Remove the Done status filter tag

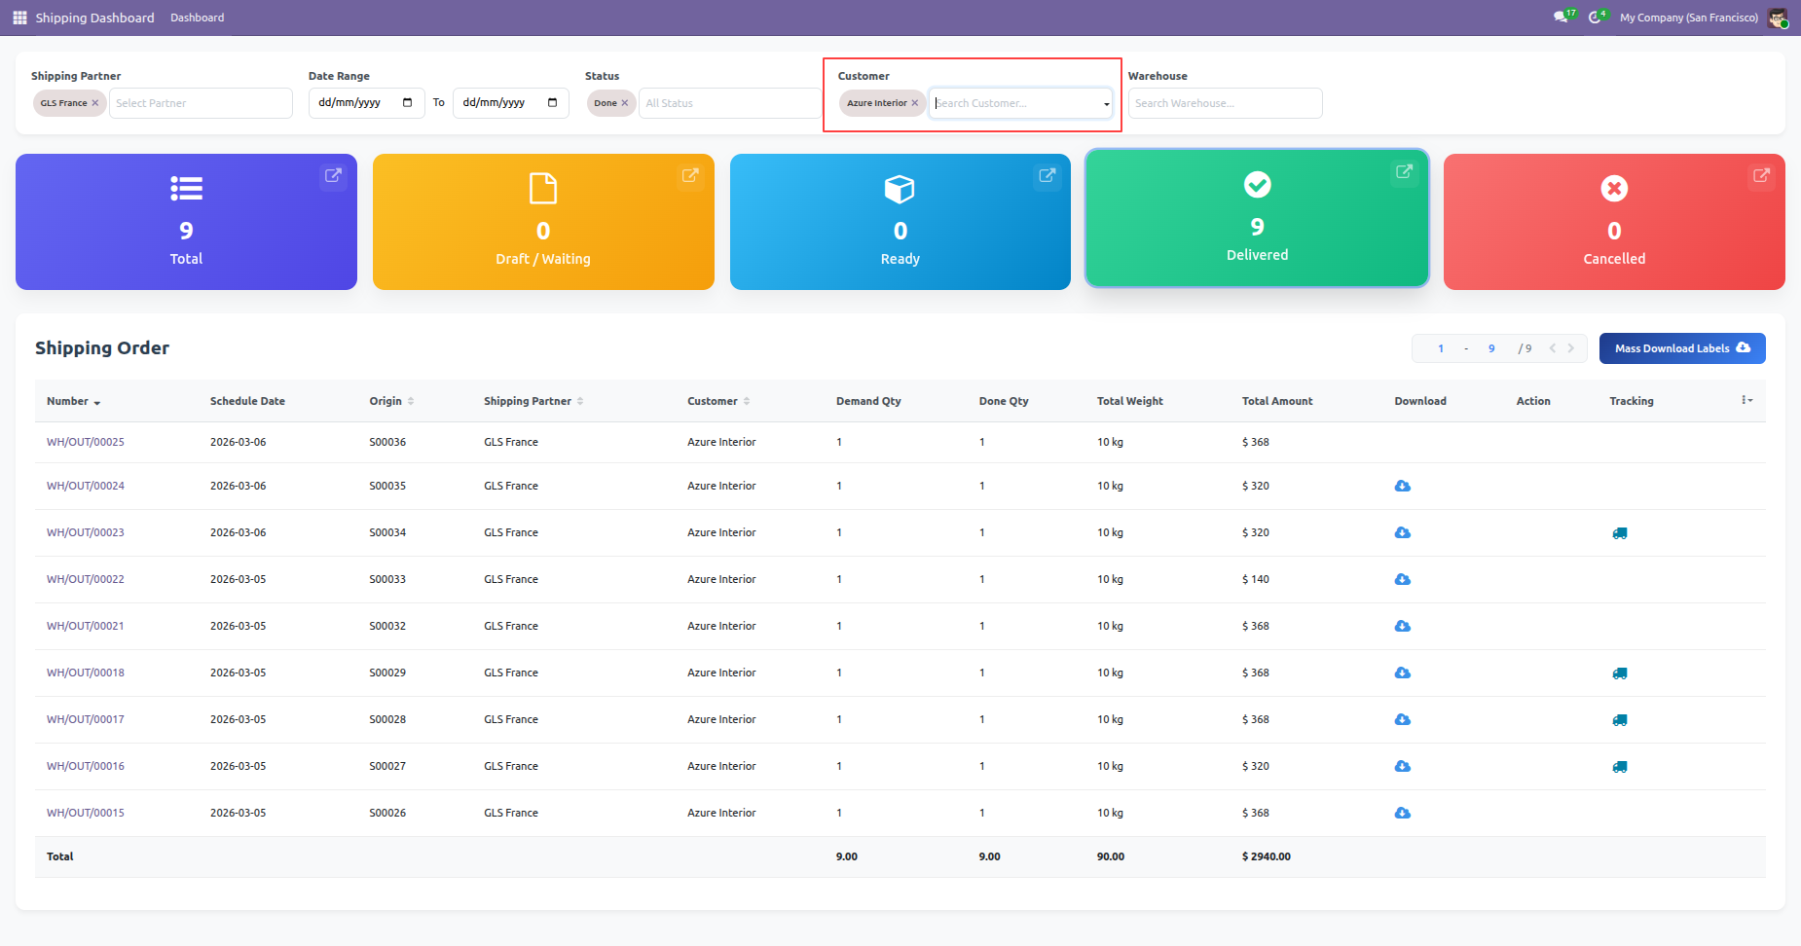(x=625, y=103)
